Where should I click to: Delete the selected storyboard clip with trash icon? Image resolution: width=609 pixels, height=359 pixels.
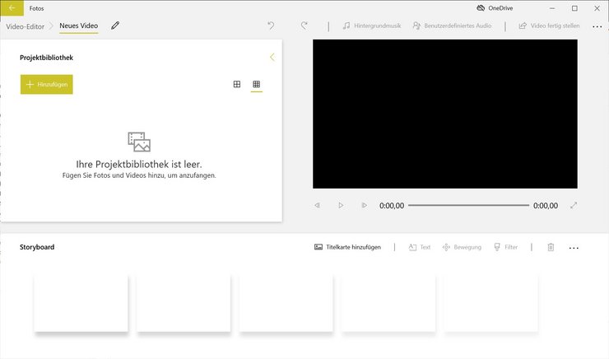click(551, 247)
